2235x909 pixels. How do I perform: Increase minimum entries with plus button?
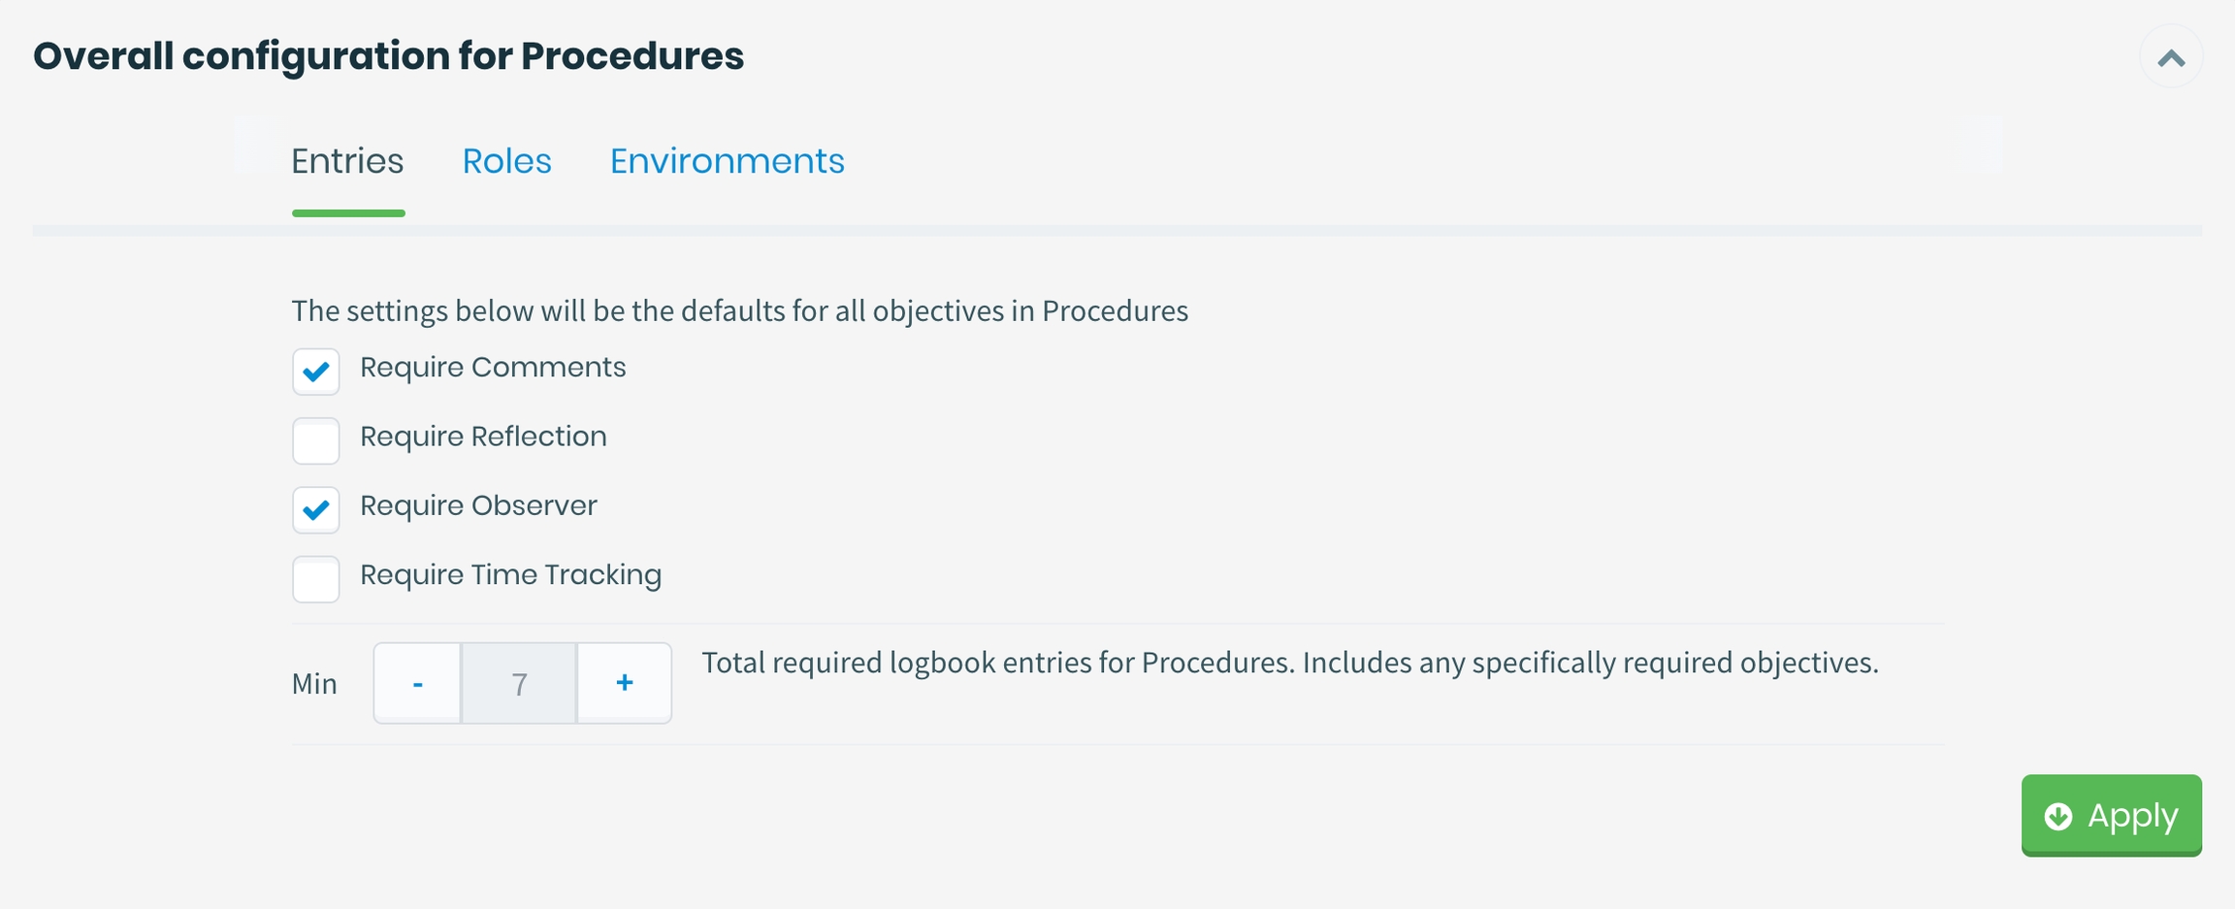624,683
